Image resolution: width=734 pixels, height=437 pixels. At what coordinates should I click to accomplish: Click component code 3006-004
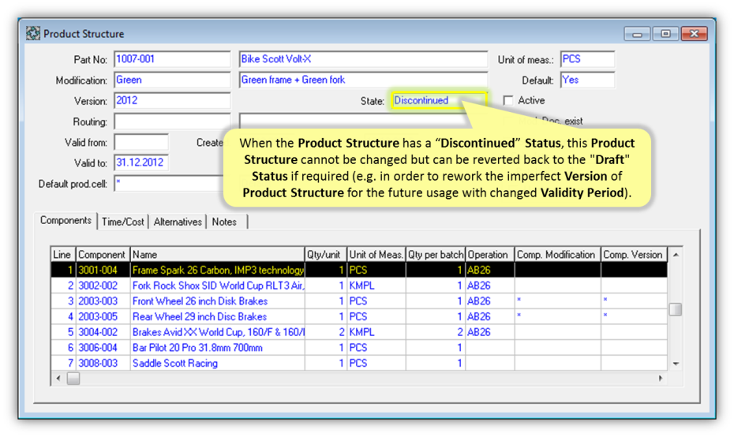pyautogui.click(x=98, y=348)
